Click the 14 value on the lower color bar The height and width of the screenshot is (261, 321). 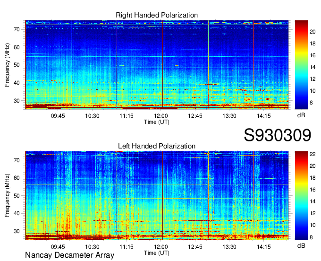pos(313,202)
